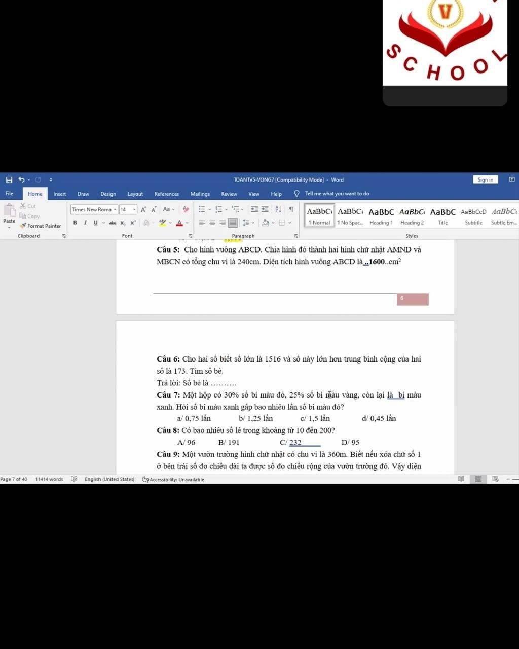Decrease font size with the Shrink Font icon
519x649 pixels.
[154, 210]
